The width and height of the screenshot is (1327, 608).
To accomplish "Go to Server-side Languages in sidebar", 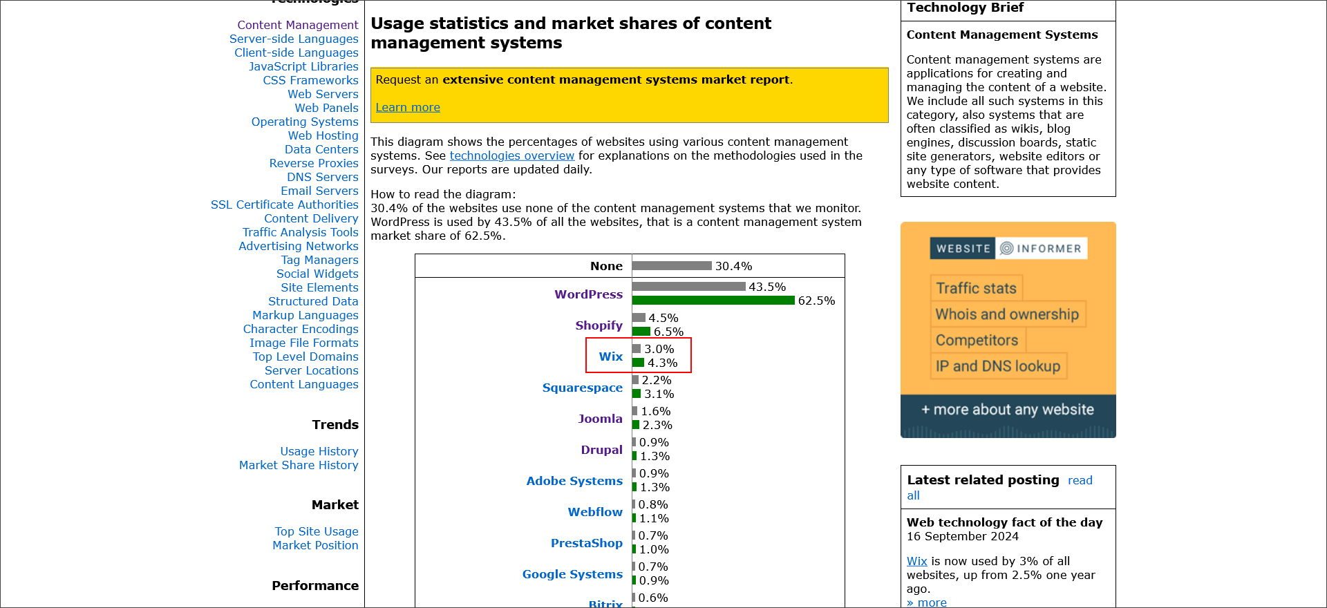I will pos(294,39).
